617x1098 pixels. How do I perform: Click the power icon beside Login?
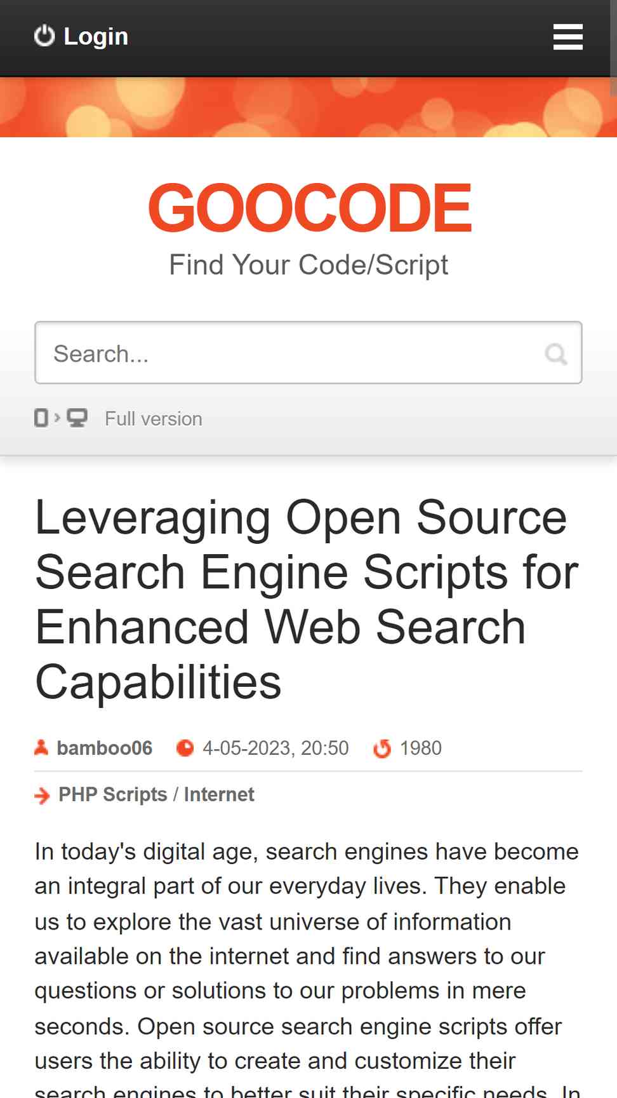tap(44, 36)
